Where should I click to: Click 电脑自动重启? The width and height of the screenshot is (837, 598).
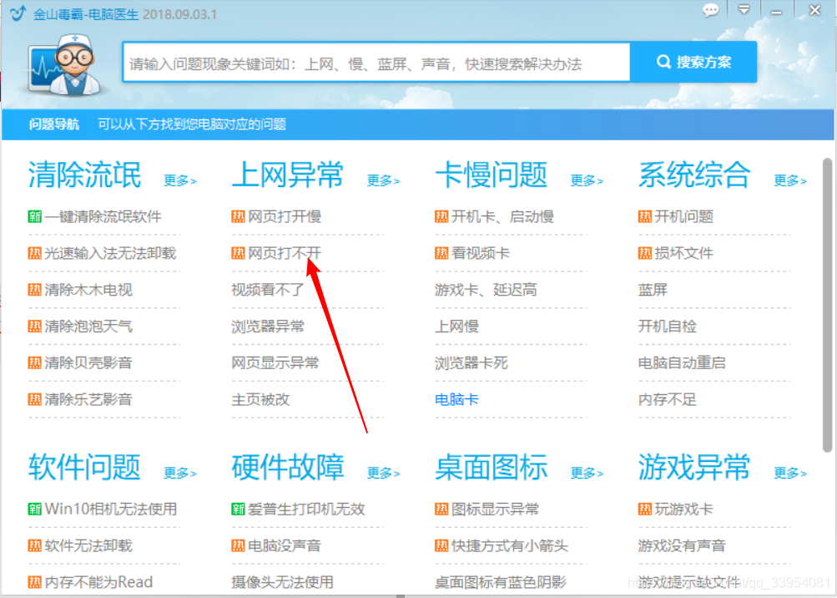682,363
